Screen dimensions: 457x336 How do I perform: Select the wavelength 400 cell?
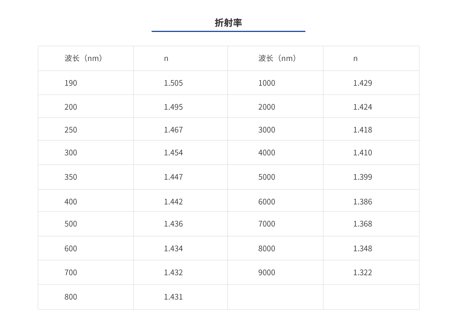tap(71, 201)
